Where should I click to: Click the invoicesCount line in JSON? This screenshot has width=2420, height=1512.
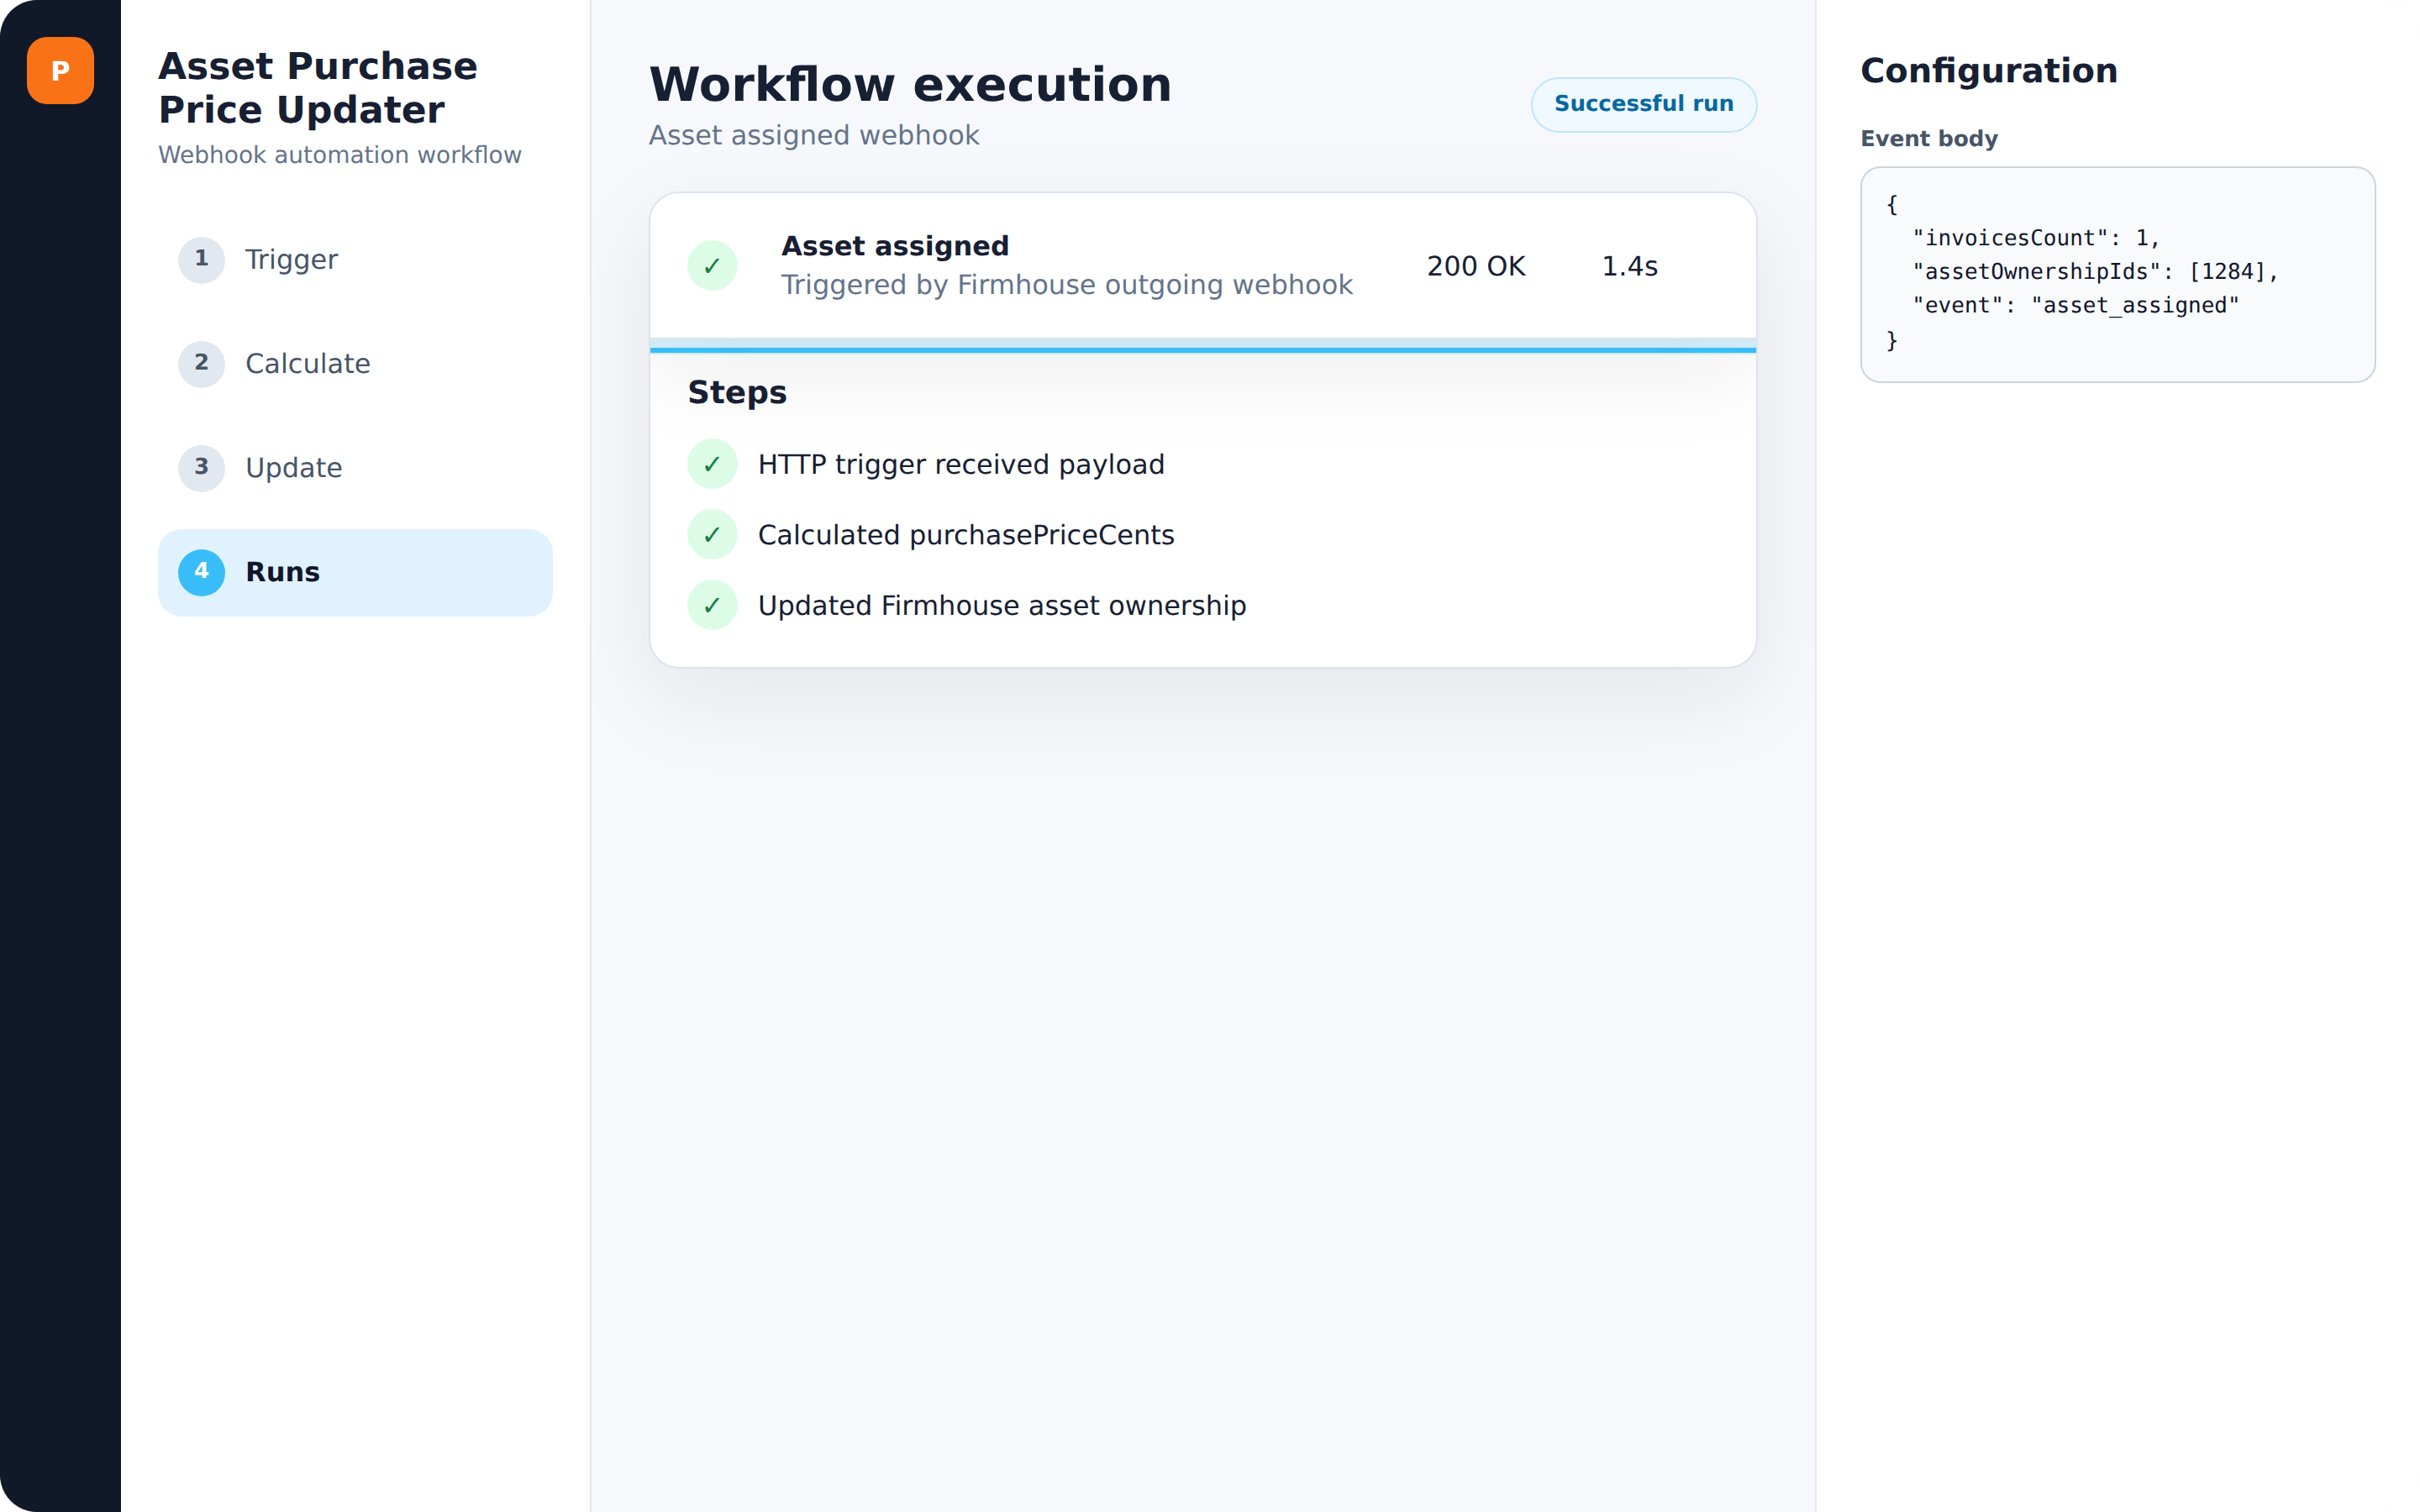2036,238
